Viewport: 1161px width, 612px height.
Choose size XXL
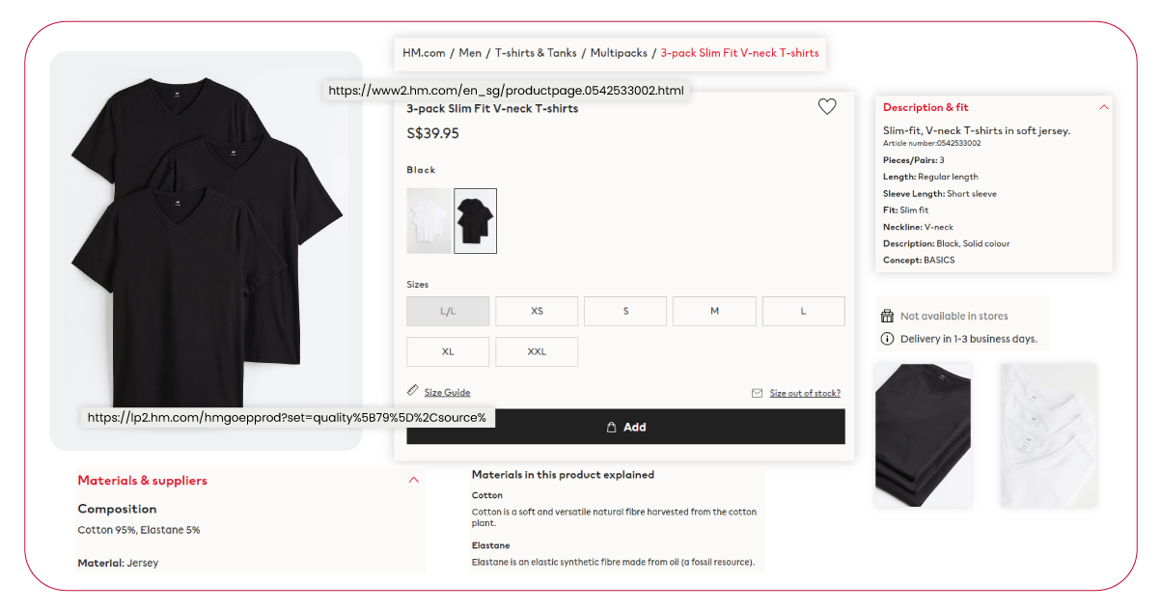(x=537, y=351)
